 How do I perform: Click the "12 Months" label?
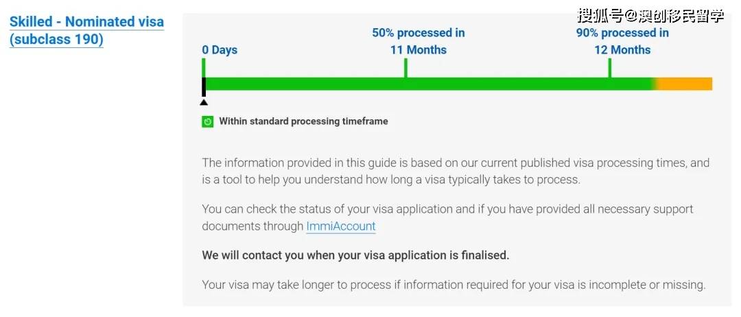[x=622, y=50]
